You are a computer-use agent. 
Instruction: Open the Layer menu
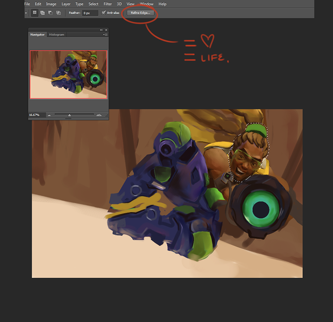pos(66,4)
